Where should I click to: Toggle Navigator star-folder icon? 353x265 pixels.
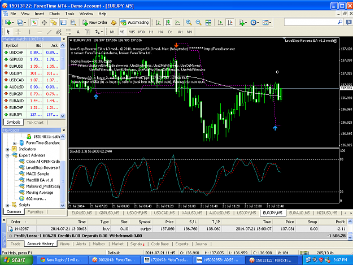click(x=54, y=23)
